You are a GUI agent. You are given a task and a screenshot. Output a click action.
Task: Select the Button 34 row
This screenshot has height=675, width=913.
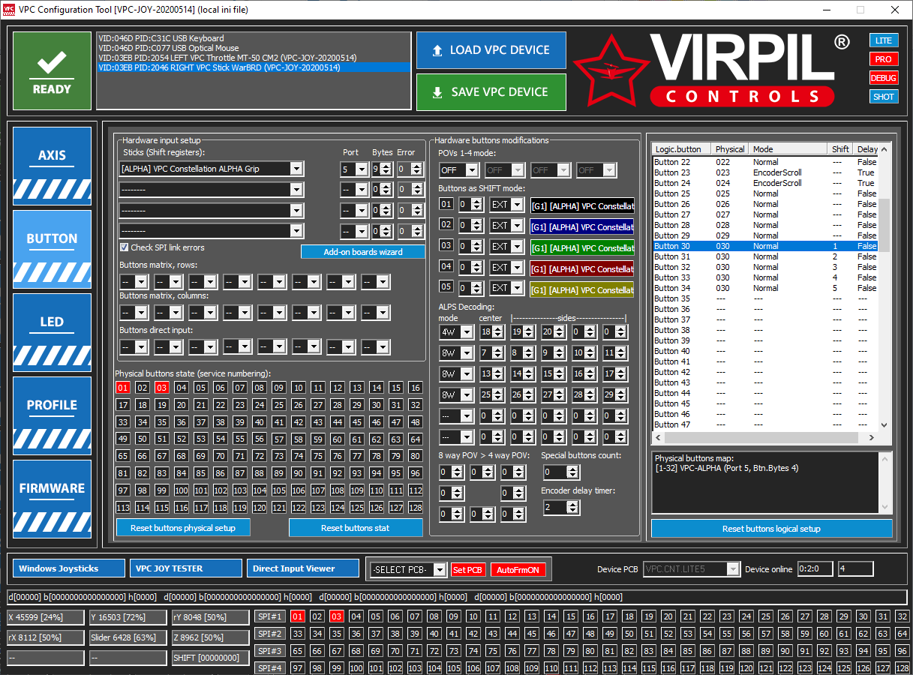pos(764,288)
